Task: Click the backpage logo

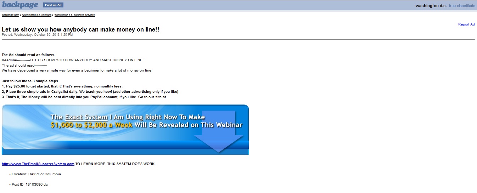Action: click(19, 5)
